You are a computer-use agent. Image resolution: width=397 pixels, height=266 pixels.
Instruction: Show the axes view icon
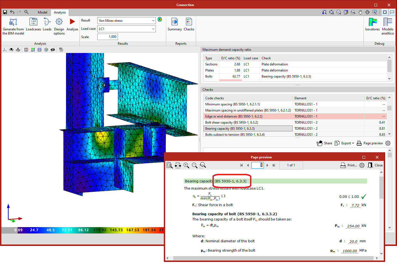[5, 50]
